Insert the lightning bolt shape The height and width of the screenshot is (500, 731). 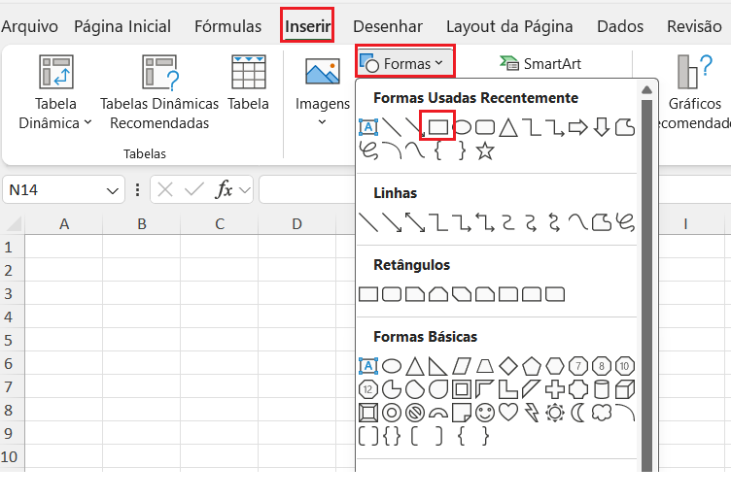[x=532, y=413]
